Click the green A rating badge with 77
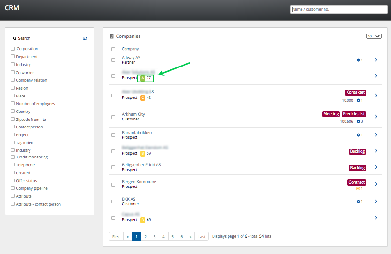 point(143,78)
